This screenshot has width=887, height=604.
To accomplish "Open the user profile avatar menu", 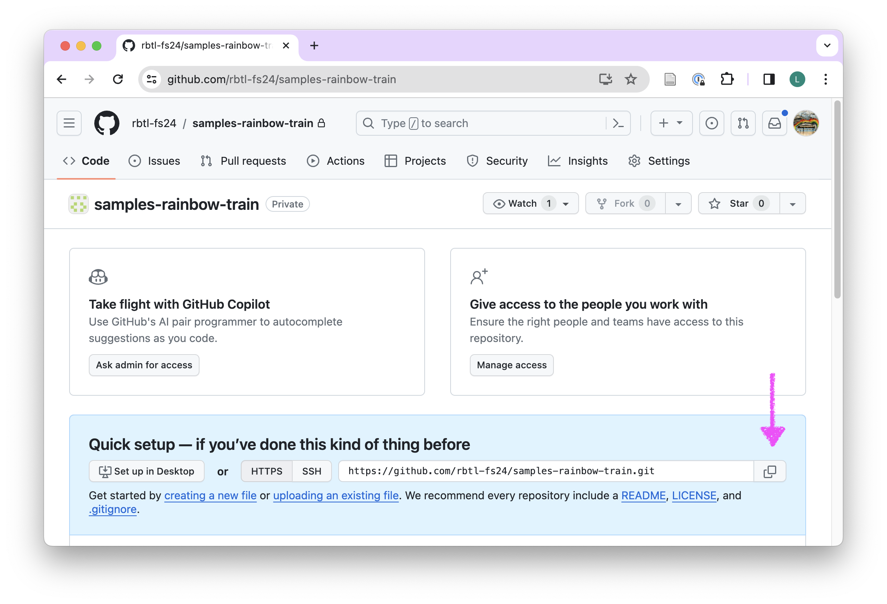I will pyautogui.click(x=806, y=123).
